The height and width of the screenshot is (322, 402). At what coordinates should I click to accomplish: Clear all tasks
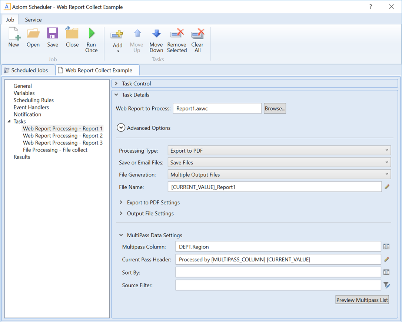pyautogui.click(x=197, y=37)
